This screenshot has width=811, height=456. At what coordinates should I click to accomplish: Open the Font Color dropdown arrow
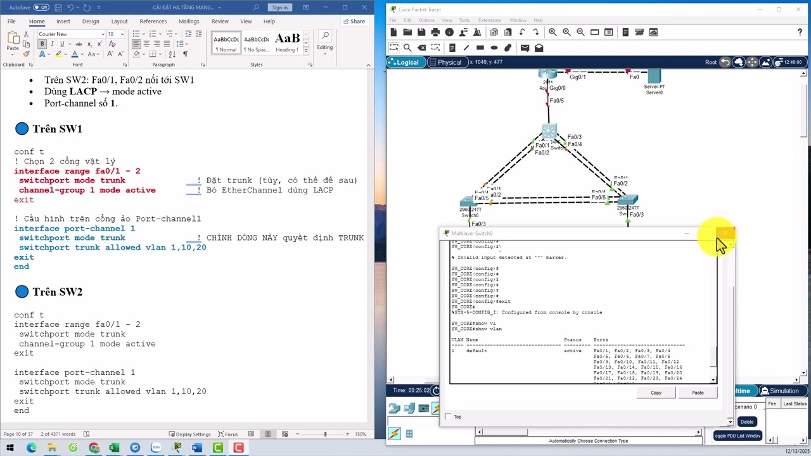click(x=84, y=54)
